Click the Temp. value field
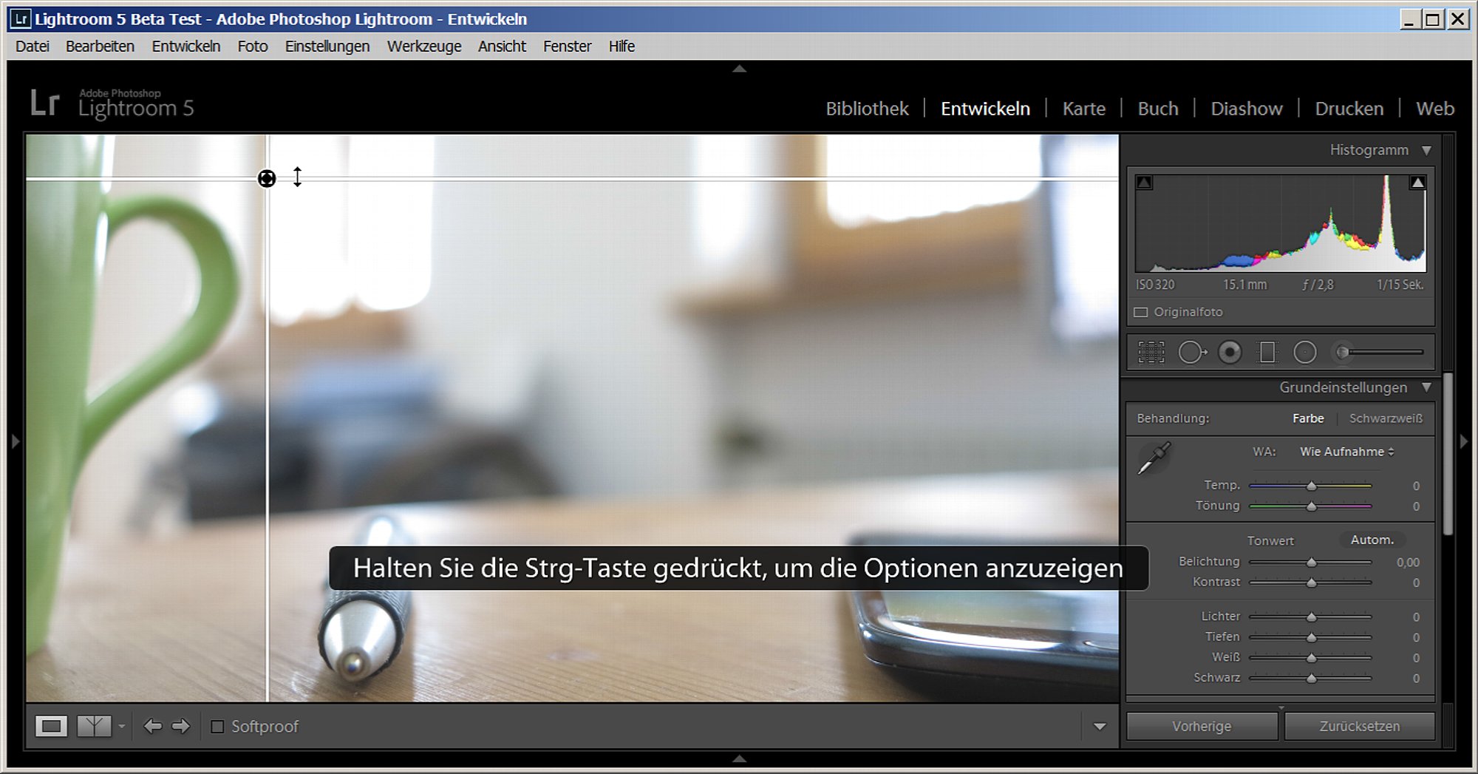 pos(1416,486)
